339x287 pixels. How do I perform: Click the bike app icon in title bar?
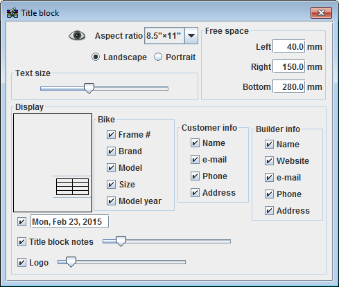tap(12, 13)
